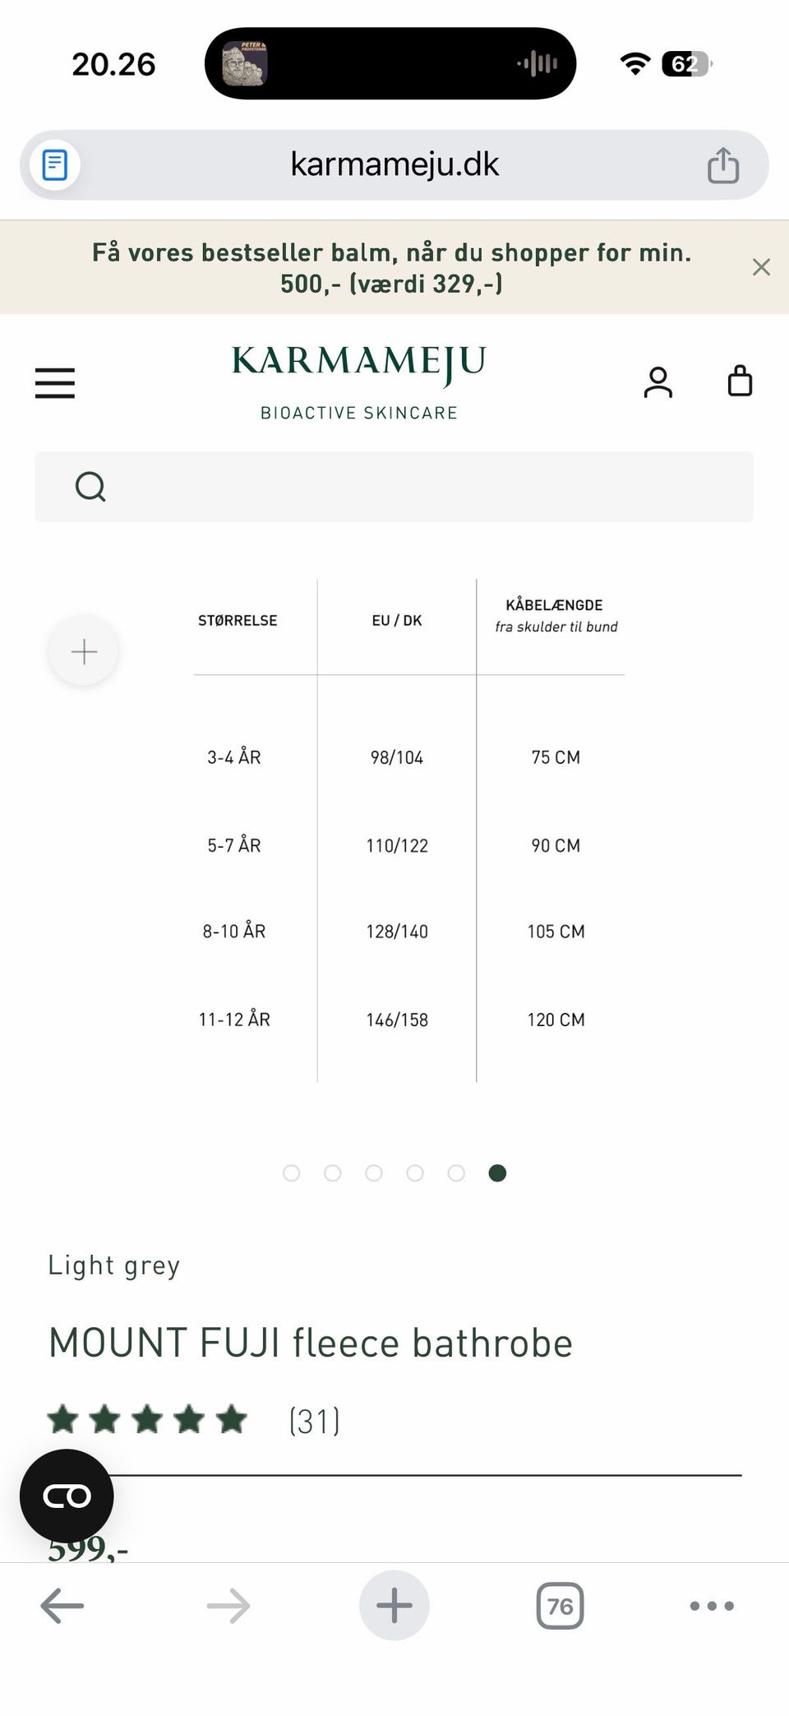
Task: Open a new browser tab
Action: coord(394,1606)
